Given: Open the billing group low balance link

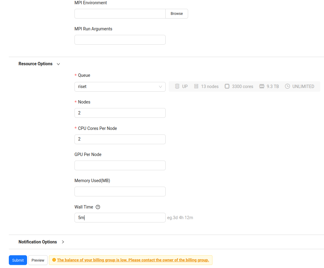Looking at the screenshot, I should coord(133,260).
